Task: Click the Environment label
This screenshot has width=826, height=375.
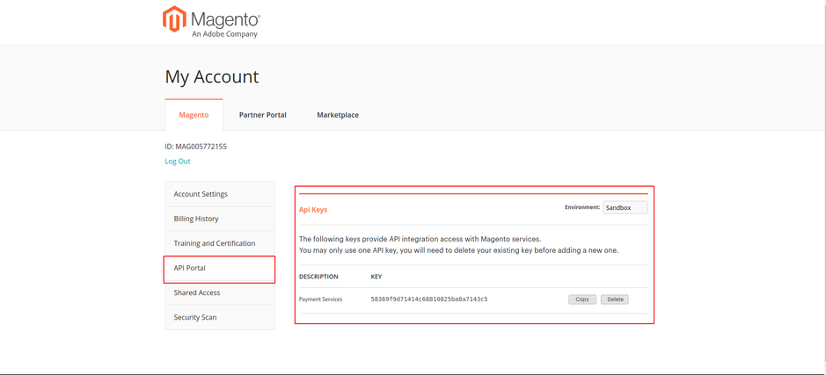Action: pyautogui.click(x=582, y=208)
